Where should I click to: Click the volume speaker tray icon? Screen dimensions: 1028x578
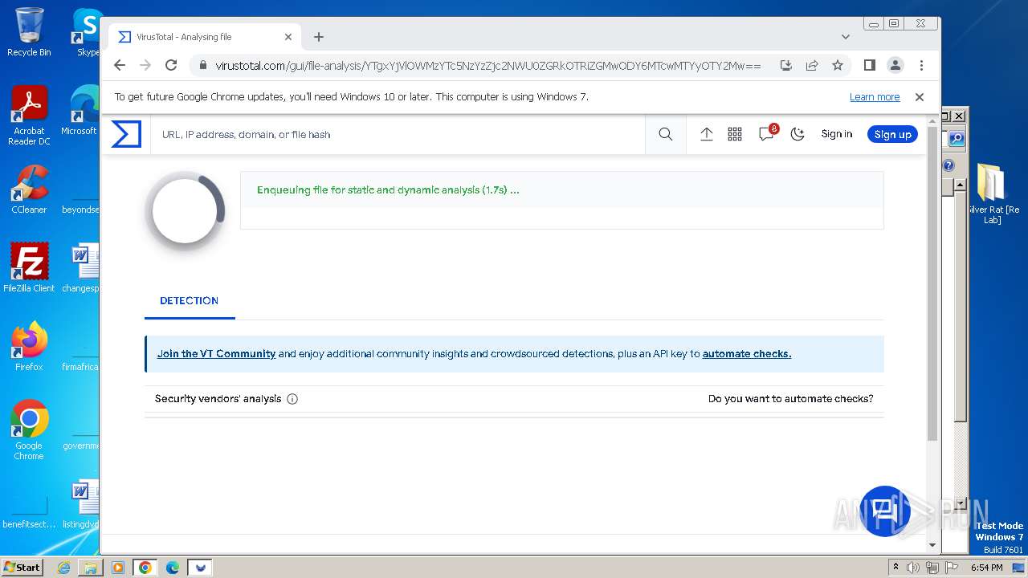point(913,568)
